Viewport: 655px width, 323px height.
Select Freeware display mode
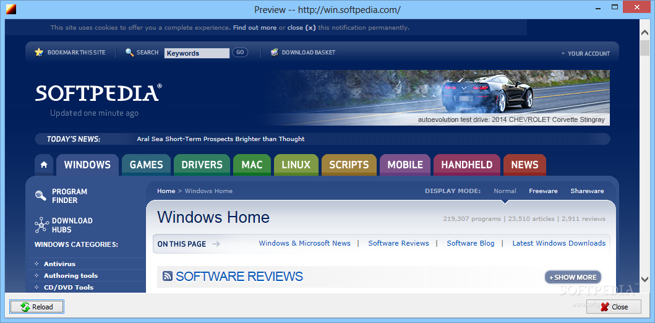coord(543,191)
